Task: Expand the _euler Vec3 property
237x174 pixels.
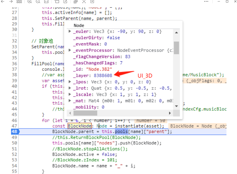Action: 70,31
